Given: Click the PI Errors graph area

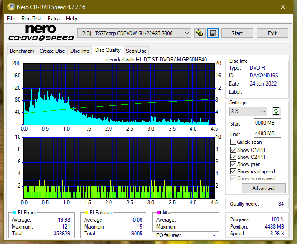Looking at the screenshot, I should (x=119, y=94).
